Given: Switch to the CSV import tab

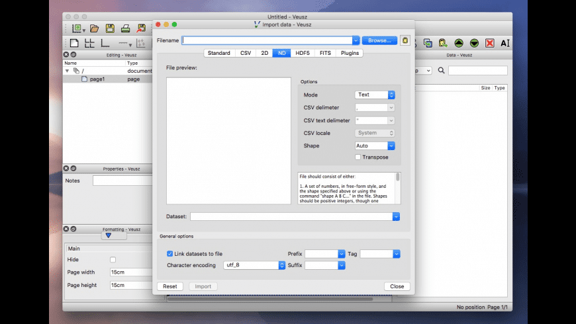Looking at the screenshot, I should point(246,53).
